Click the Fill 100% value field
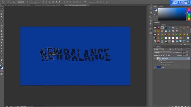 (184, 55)
